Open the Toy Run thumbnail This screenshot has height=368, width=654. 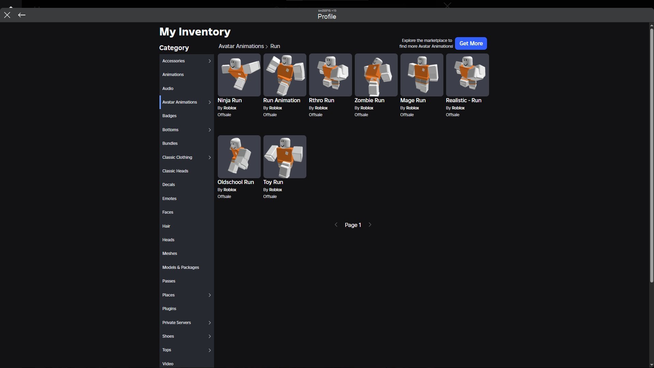coord(285,157)
